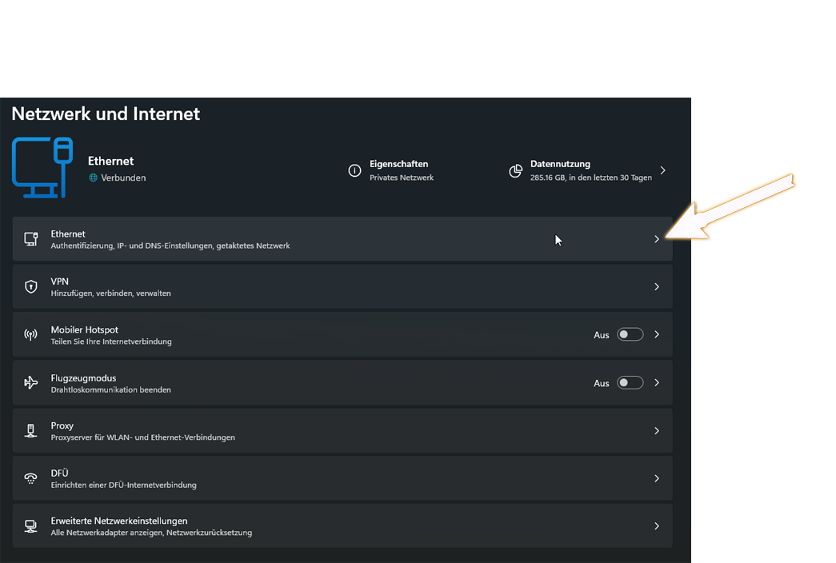Image resolution: width=836 pixels, height=563 pixels.
Task: Turn on Flugzeugmodus switch
Action: pos(630,382)
